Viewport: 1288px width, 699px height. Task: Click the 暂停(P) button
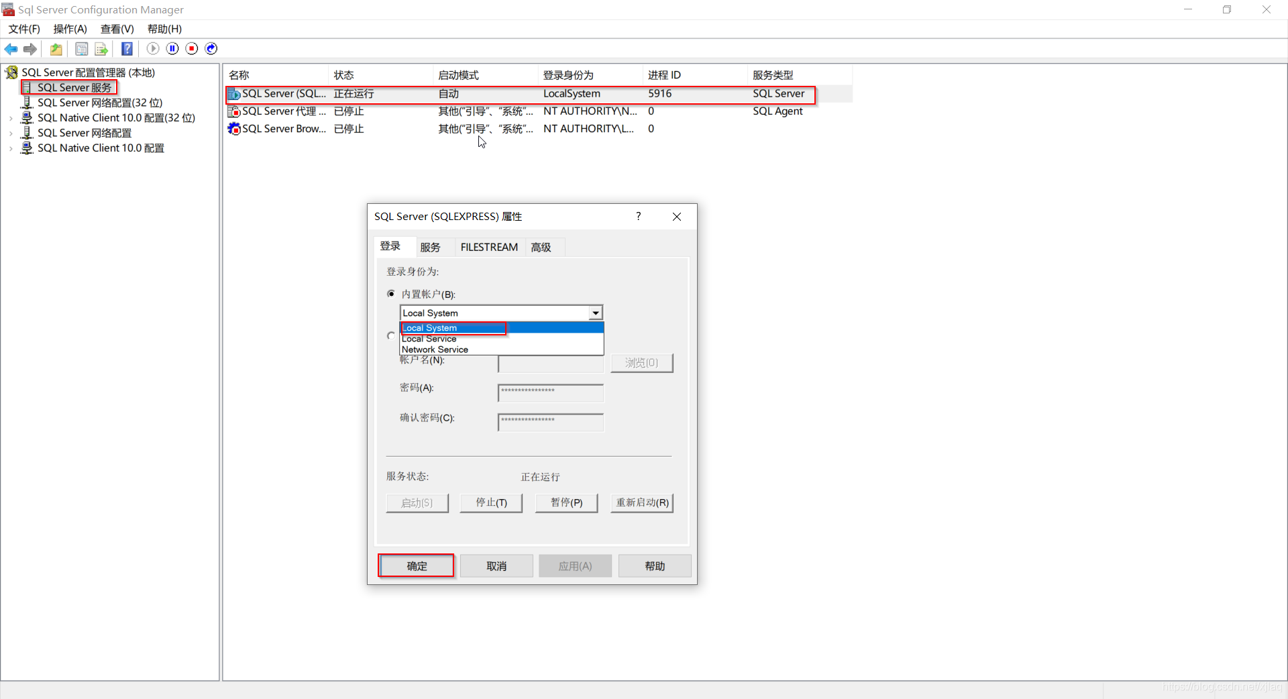point(566,503)
